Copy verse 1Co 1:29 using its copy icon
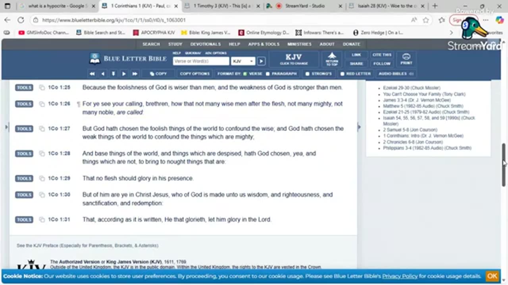This screenshot has width=508, height=285. click(x=42, y=179)
